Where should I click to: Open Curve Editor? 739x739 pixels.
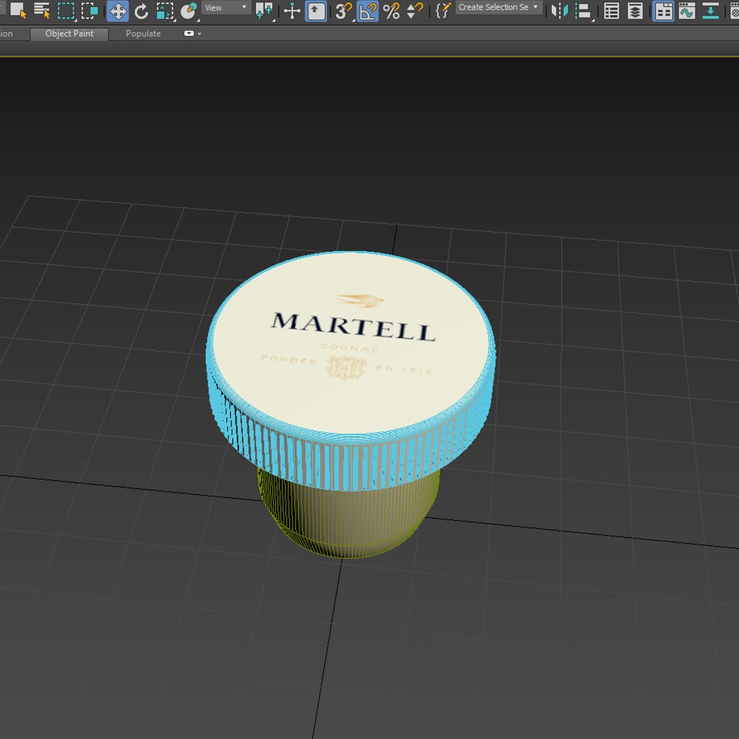coord(687,11)
